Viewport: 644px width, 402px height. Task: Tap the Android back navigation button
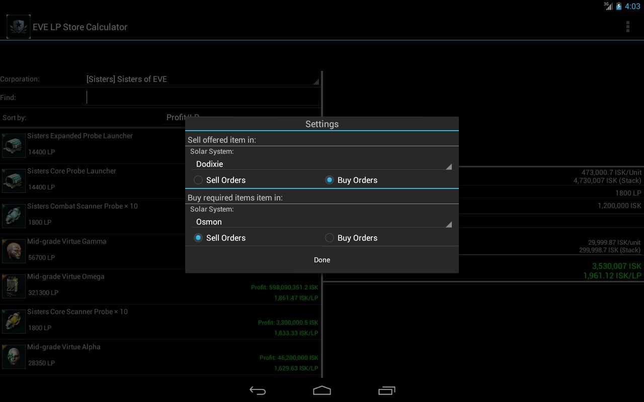258,390
